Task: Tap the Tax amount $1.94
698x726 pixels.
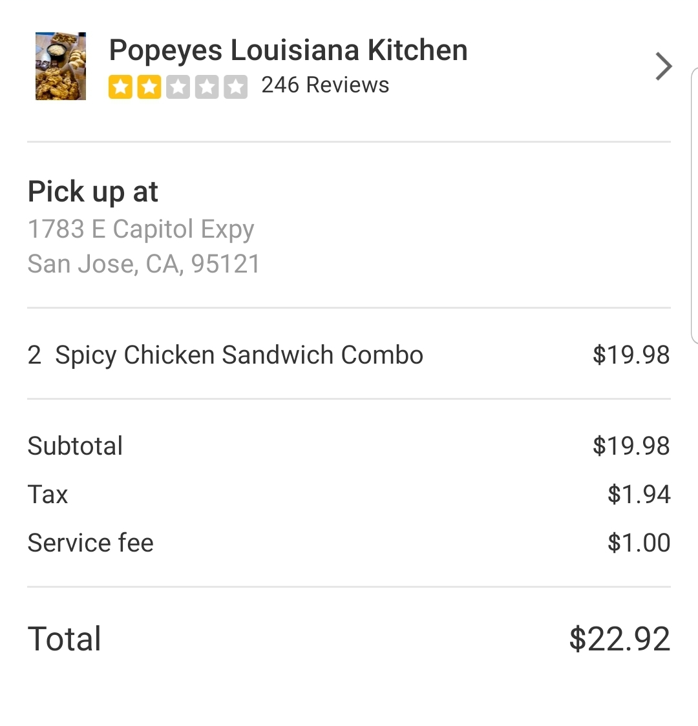Action: click(639, 494)
